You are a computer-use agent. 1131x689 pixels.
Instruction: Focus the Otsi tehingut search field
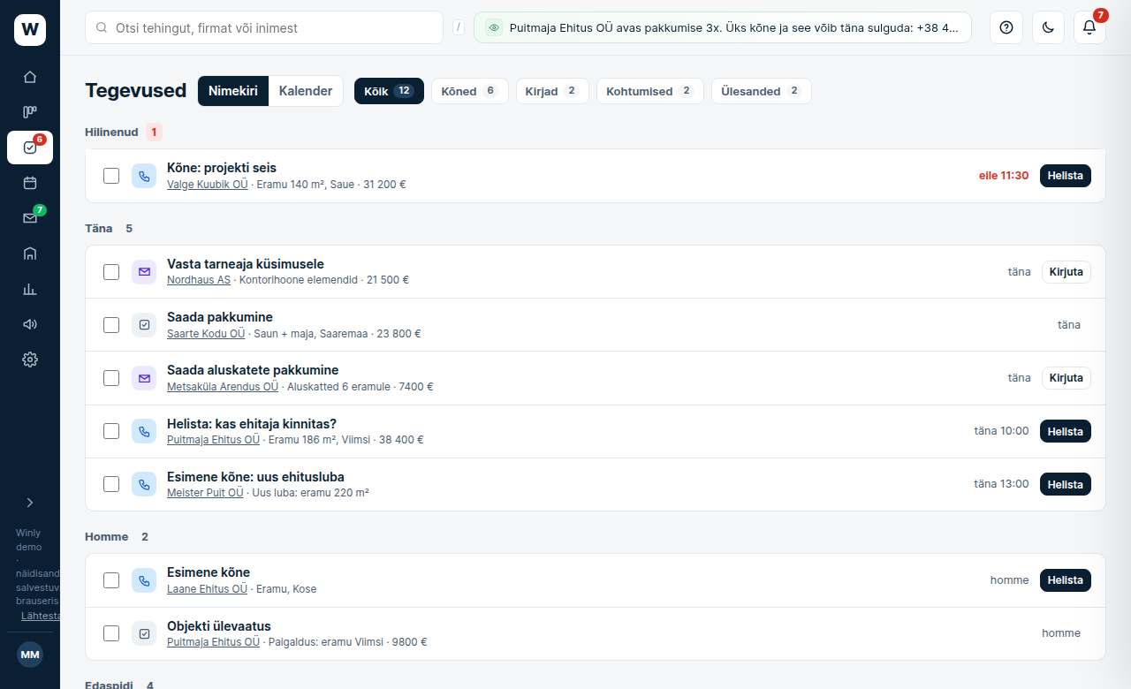[x=264, y=27]
